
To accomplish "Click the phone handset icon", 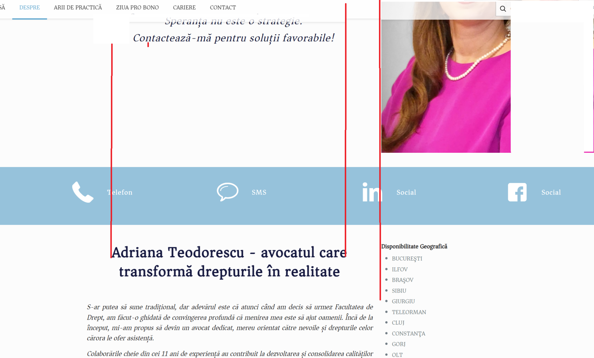I will pos(83,192).
